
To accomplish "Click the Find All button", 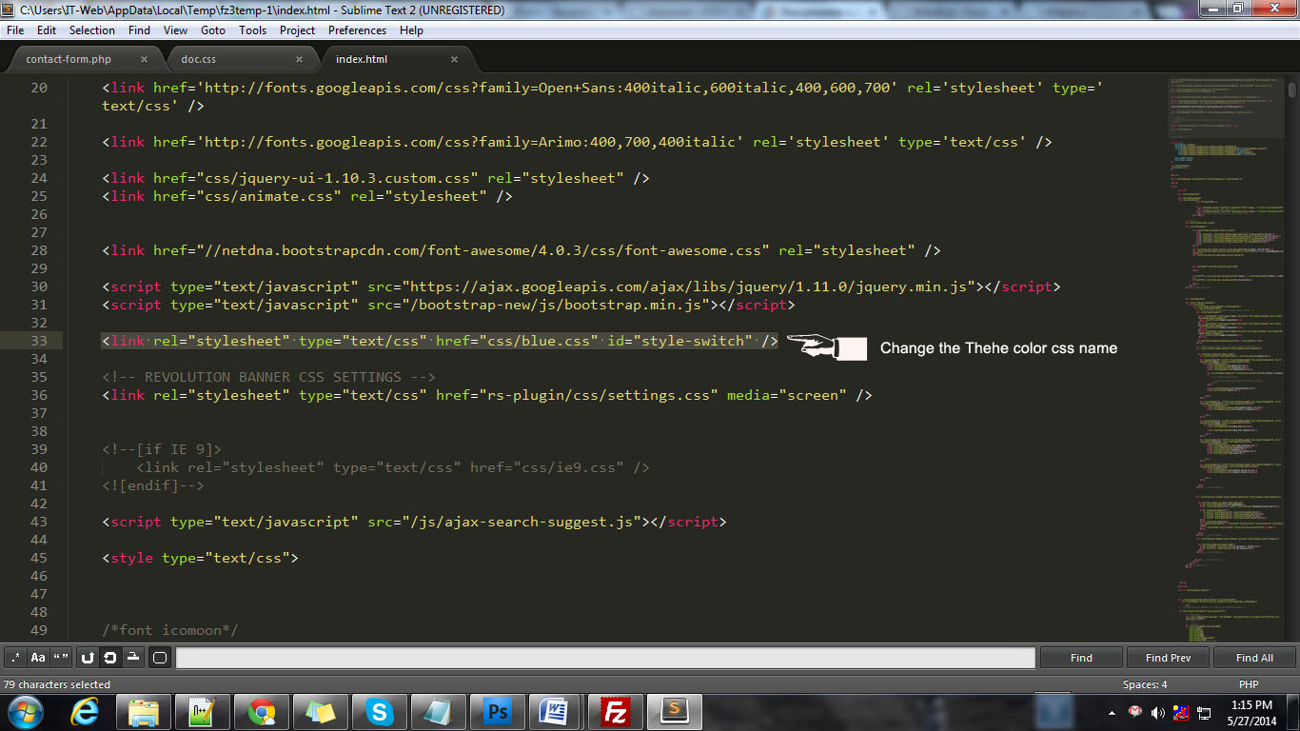I will pos(1254,658).
